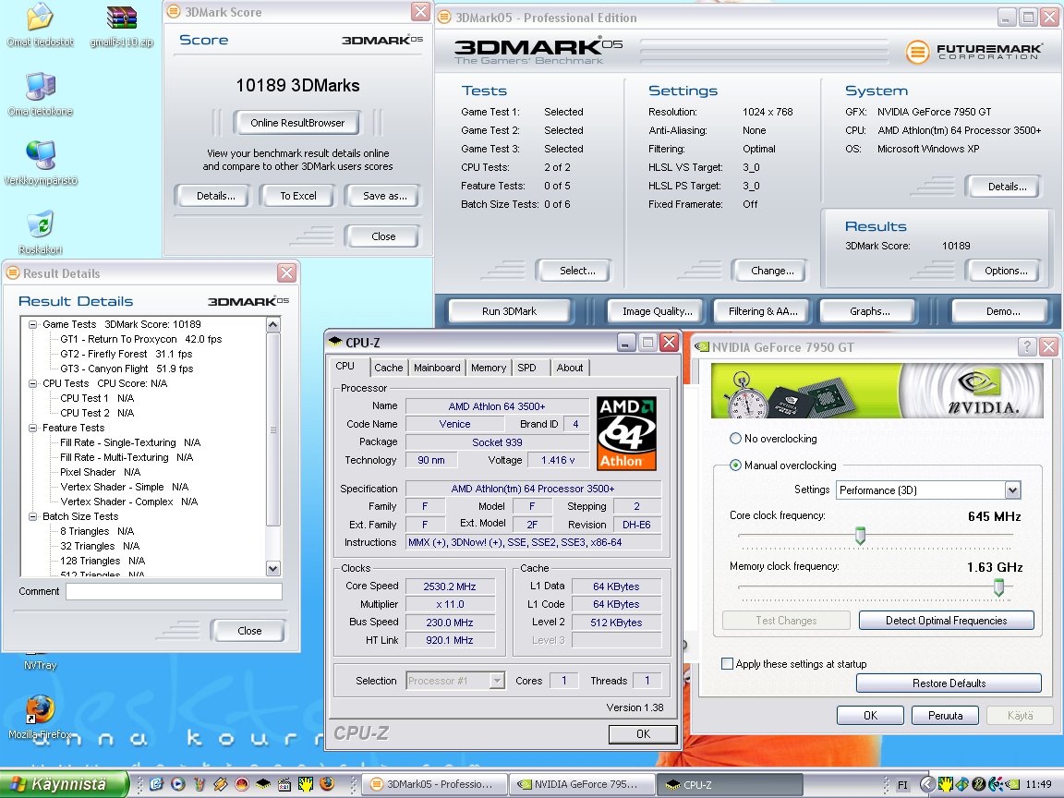This screenshot has width=1064, height=798.
Task: Select No overclocking radio button
Action: click(735, 439)
